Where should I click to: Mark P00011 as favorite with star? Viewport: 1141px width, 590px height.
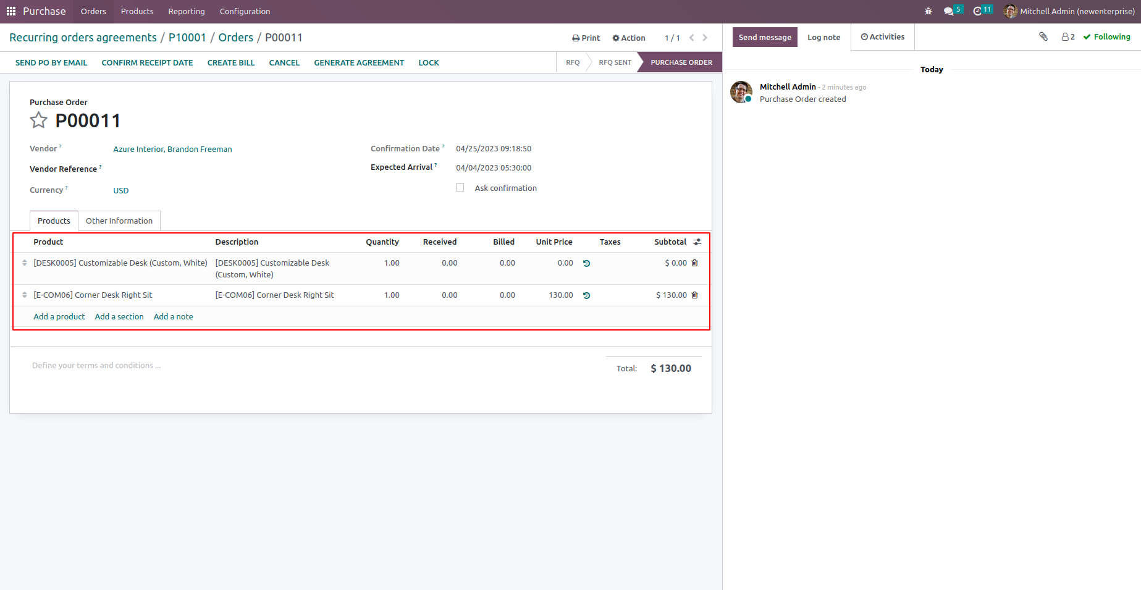pos(38,120)
